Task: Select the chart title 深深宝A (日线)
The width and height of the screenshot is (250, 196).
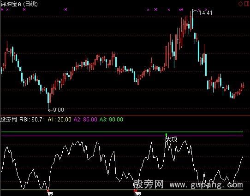Action: coord(19,4)
